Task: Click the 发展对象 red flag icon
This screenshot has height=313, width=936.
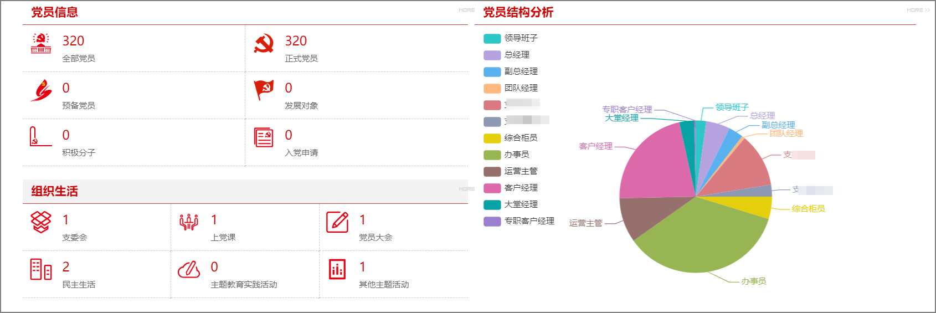Action: (264, 90)
